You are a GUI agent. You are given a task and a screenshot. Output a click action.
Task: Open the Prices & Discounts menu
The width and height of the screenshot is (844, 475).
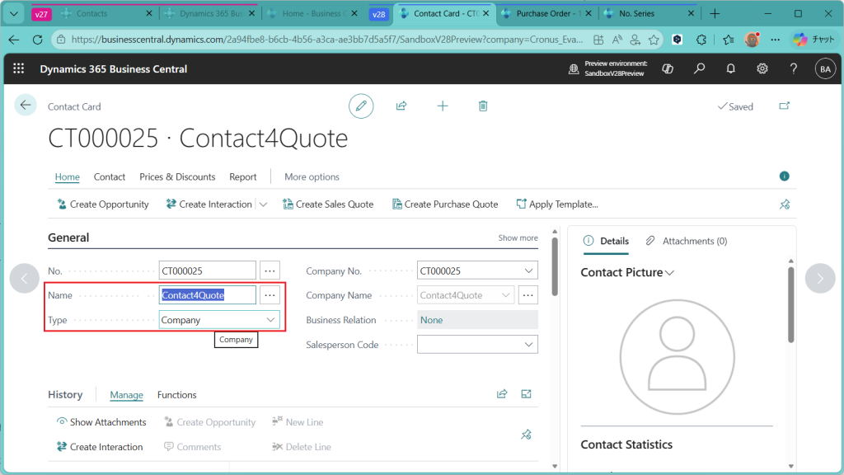pos(177,176)
